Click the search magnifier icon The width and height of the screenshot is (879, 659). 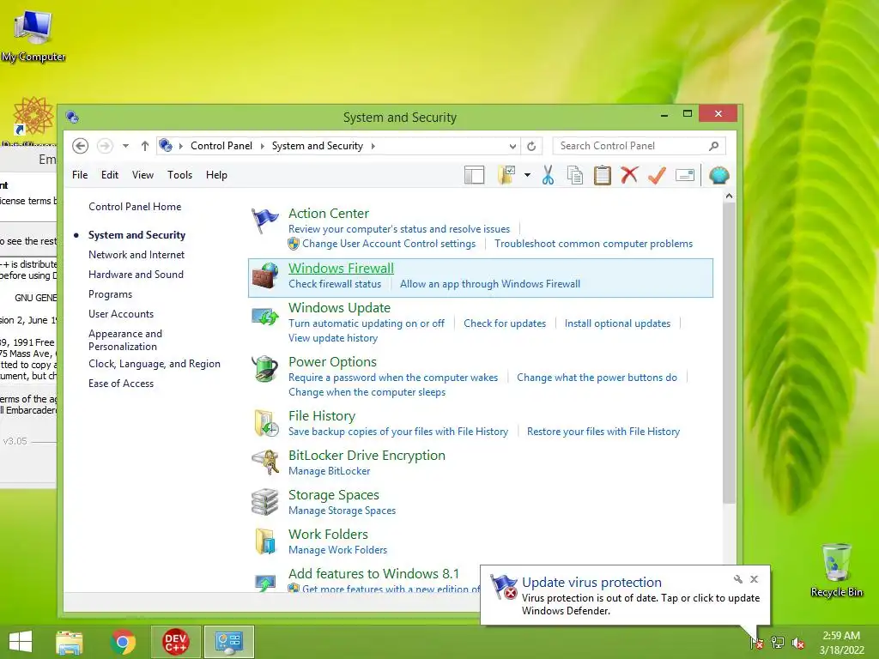(713, 146)
